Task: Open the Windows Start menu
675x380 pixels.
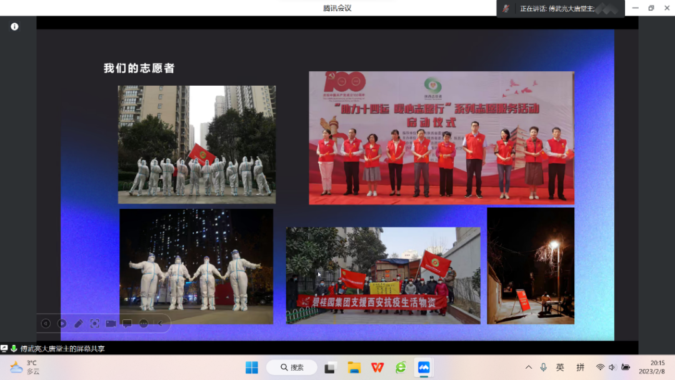Action: pos(251,367)
